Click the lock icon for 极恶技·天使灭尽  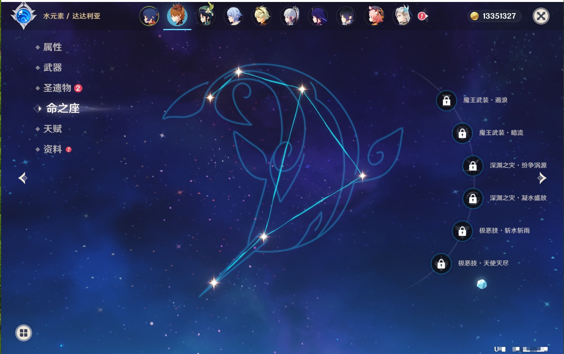click(441, 264)
